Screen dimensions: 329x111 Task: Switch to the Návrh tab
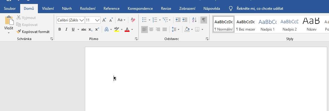[x=67, y=9]
